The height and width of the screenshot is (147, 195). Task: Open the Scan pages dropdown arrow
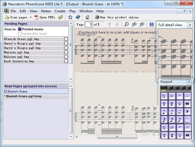tap(31, 17)
